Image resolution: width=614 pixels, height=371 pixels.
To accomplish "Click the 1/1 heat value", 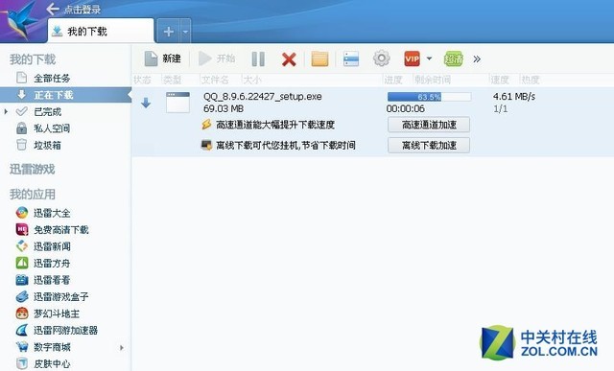I will coord(500,108).
